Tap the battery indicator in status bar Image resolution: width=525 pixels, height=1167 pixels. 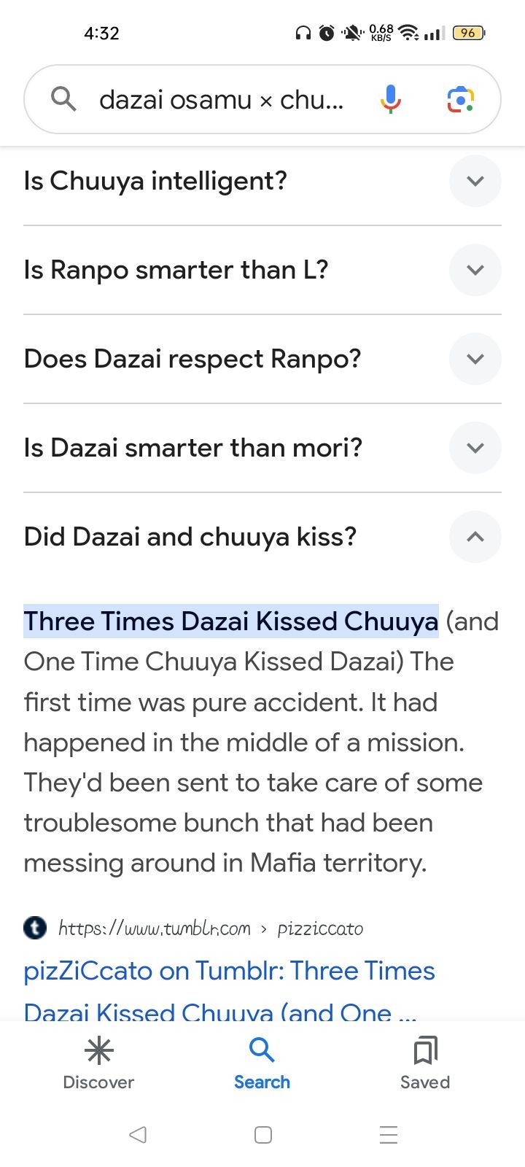pos(468,33)
